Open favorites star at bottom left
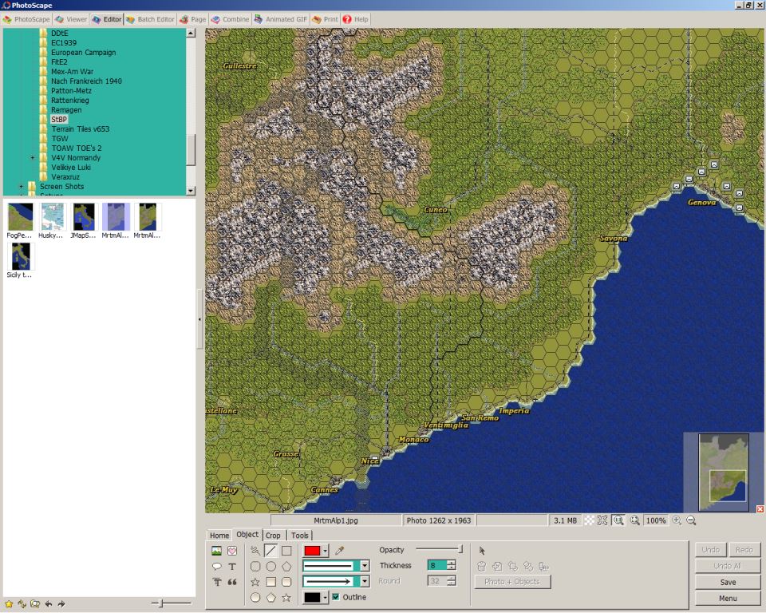 coord(9,603)
